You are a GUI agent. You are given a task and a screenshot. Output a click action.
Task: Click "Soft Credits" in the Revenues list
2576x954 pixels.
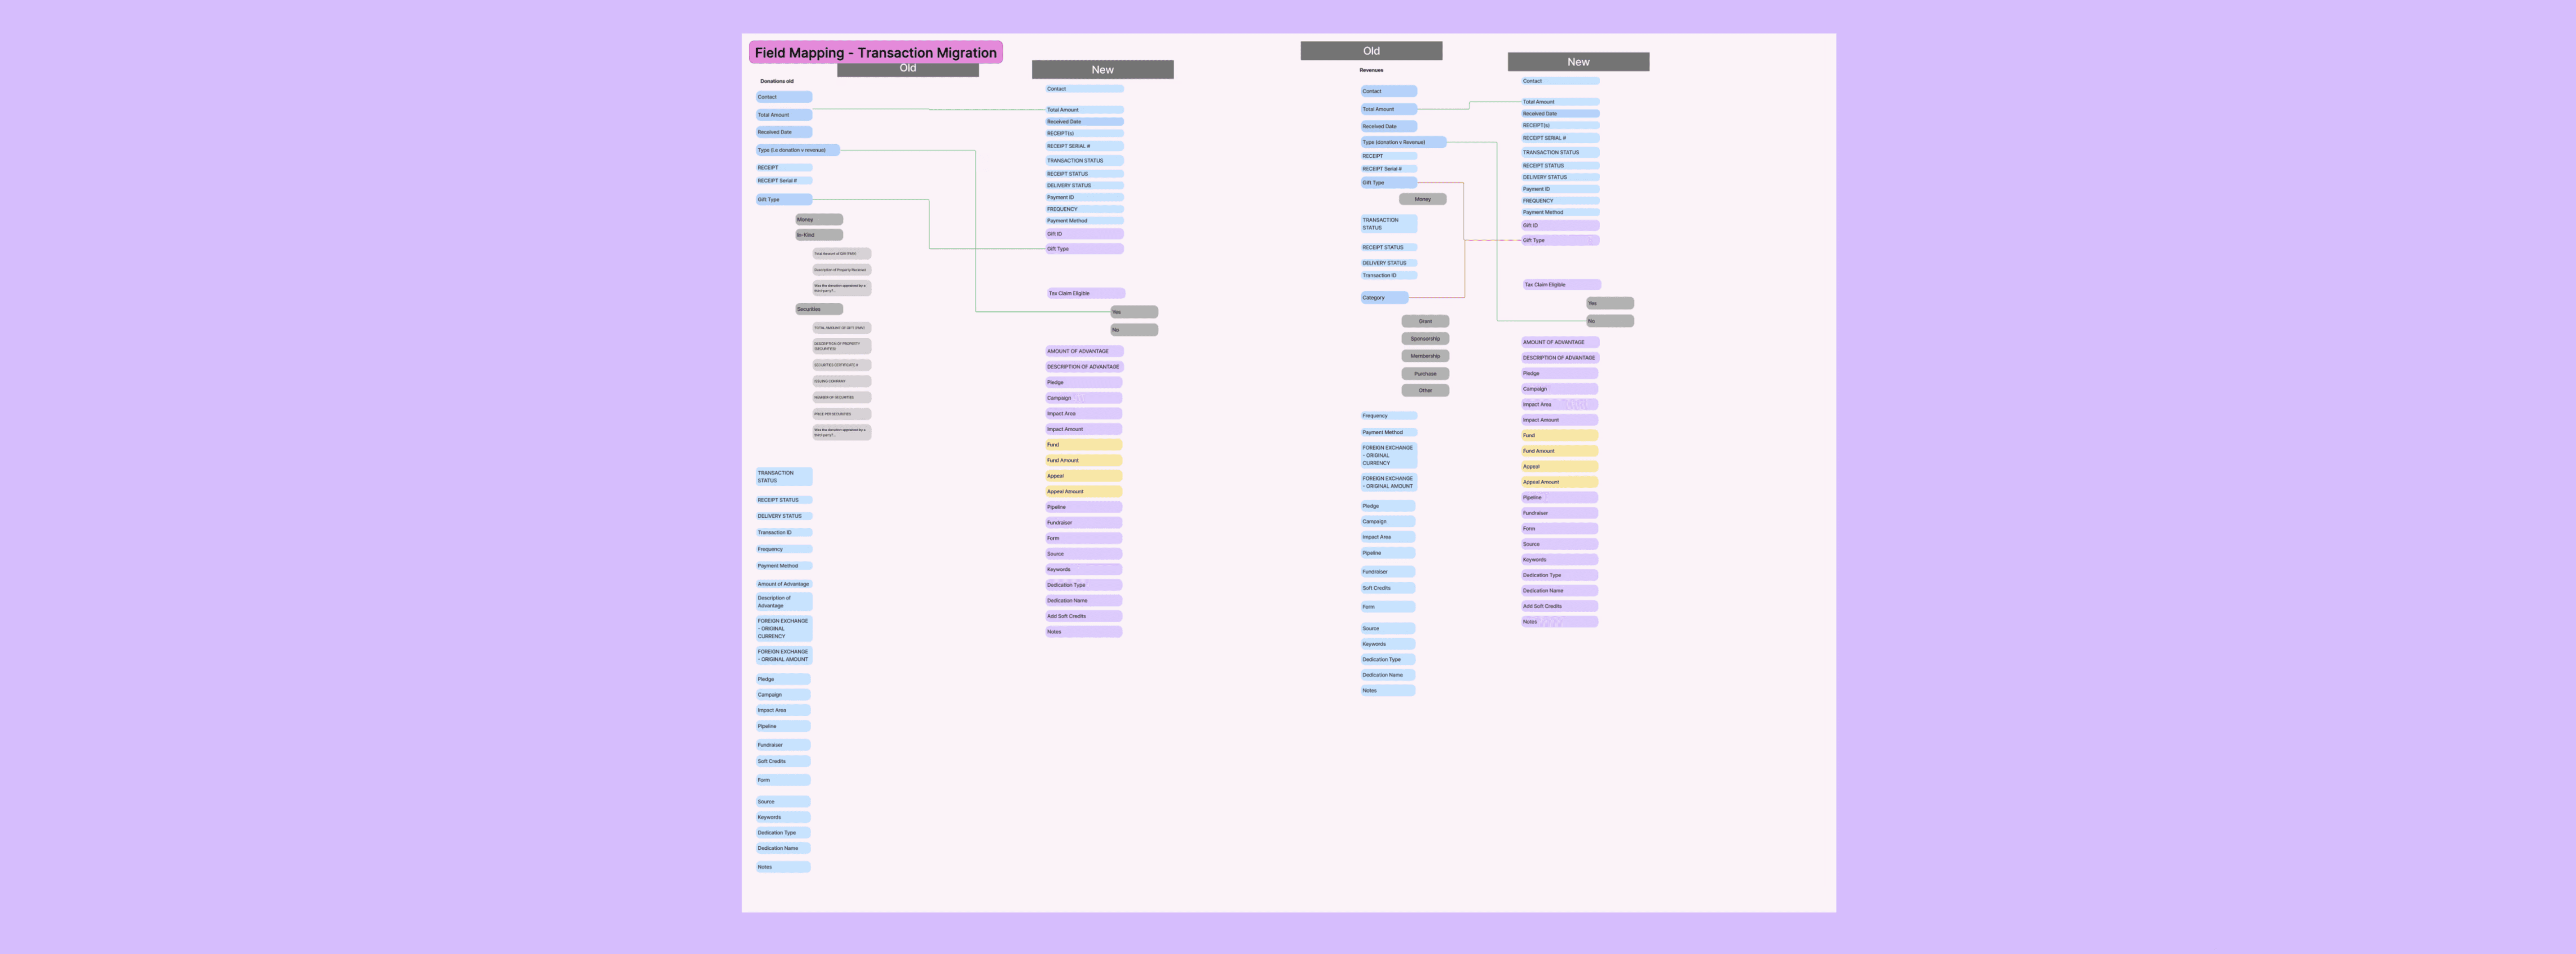click(1388, 588)
